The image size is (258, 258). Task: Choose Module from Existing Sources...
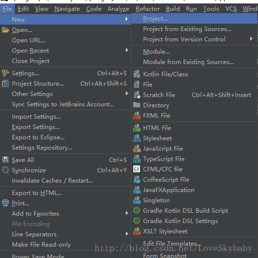coord(194,62)
